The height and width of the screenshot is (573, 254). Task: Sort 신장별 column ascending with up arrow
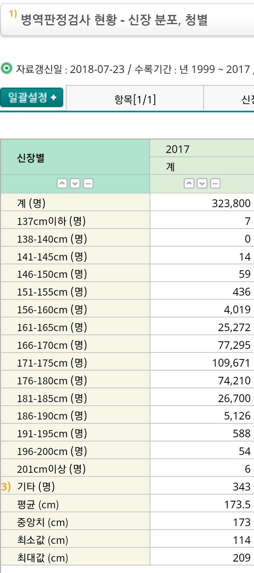(62, 184)
